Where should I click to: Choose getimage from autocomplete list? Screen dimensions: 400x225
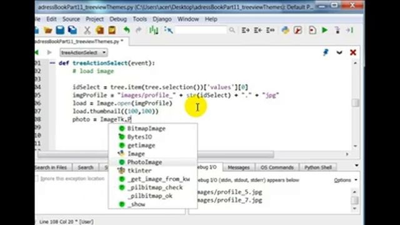pos(152,146)
